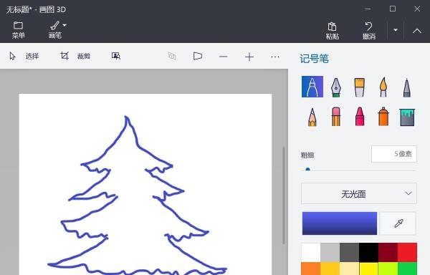The width and height of the screenshot is (430, 275).
Task: Click the 粘贴 paste button
Action: click(x=333, y=30)
